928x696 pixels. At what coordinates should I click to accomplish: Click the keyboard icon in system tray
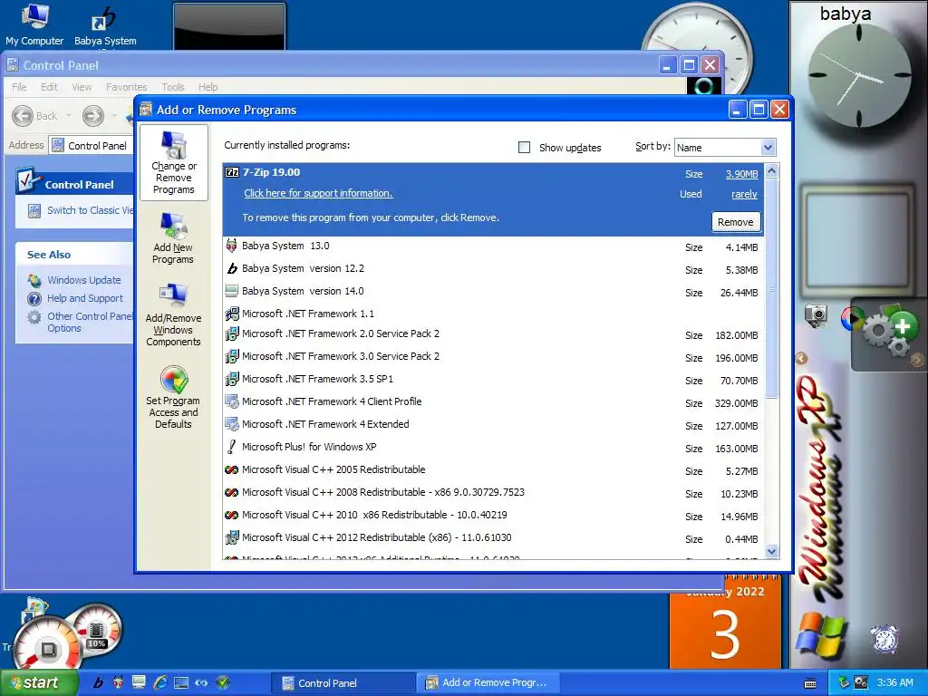point(810,683)
